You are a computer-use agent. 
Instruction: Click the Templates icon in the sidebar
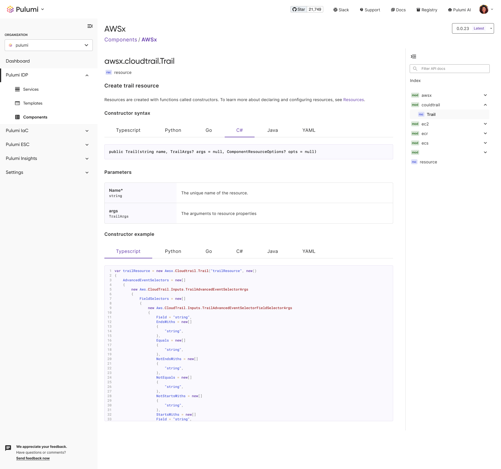pos(17,103)
